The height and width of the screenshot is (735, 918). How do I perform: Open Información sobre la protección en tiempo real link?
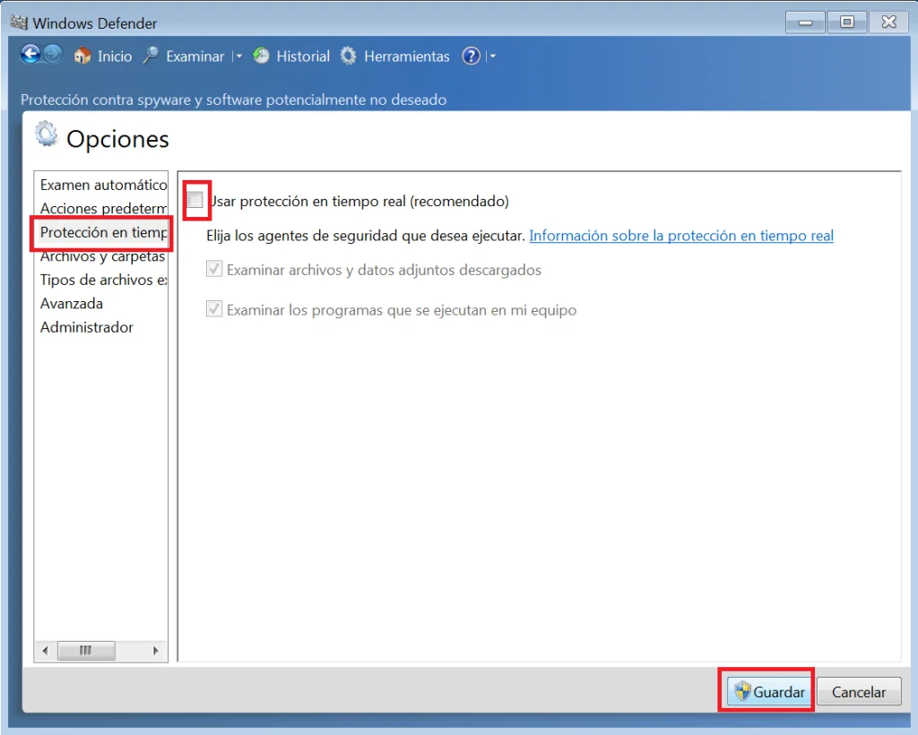click(681, 236)
